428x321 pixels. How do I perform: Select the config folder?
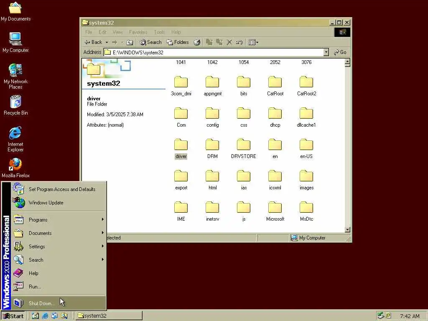[x=212, y=117]
